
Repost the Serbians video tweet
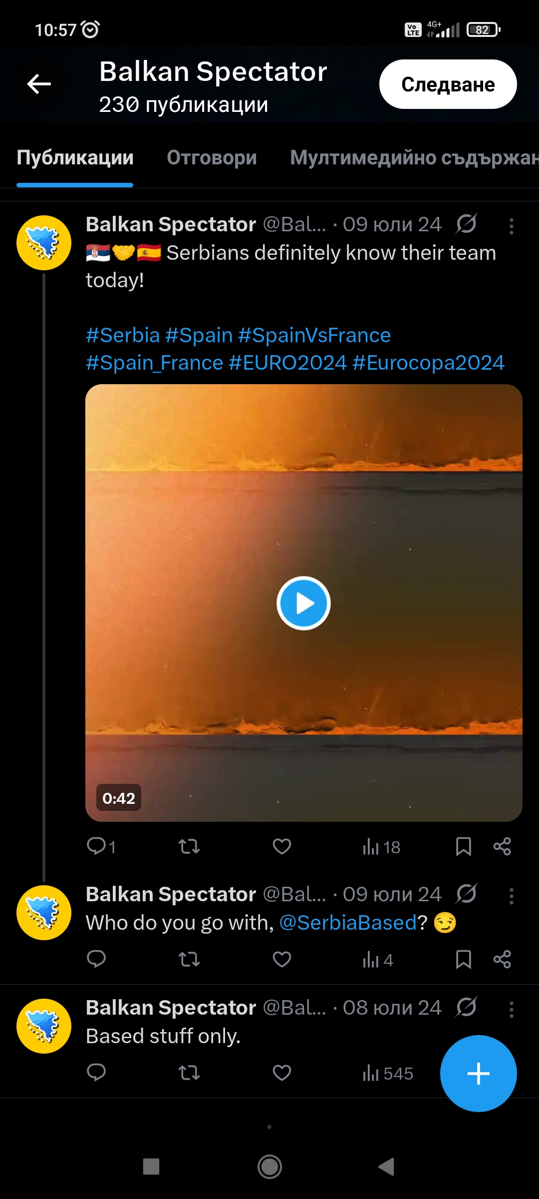[x=189, y=846]
